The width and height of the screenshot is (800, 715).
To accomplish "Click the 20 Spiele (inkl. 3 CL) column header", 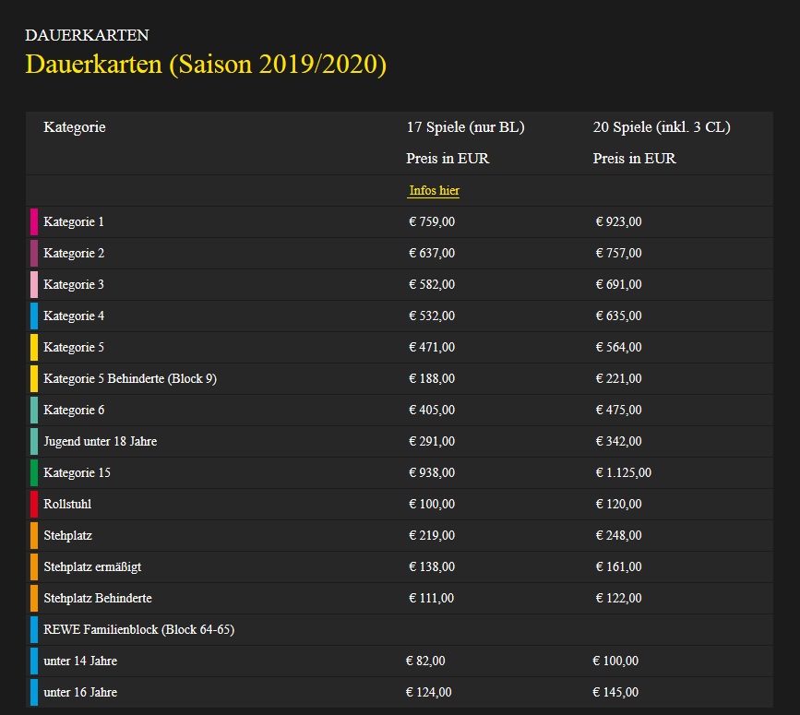I will coord(662,127).
